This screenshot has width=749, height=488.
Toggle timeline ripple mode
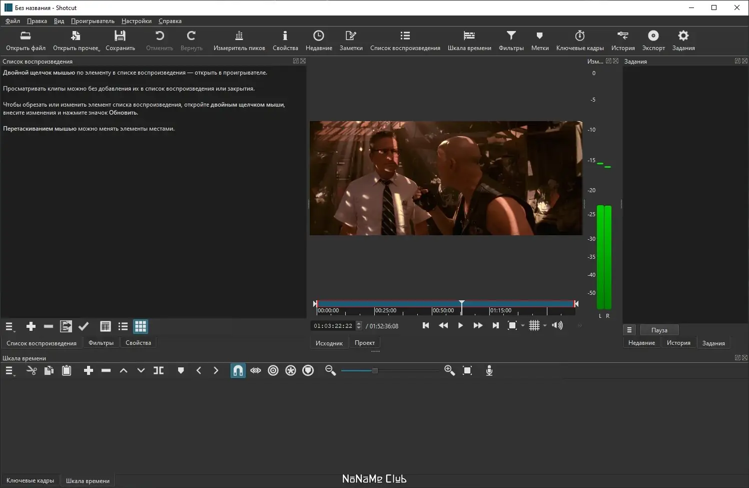[x=273, y=371]
